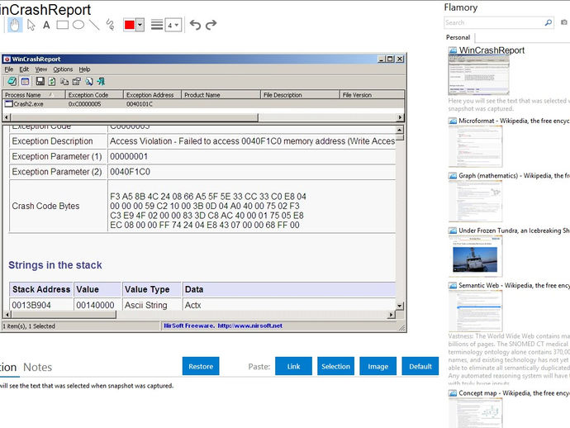Click the first WinCrashReport toolbar icon
The image size is (570, 428).
12,82
